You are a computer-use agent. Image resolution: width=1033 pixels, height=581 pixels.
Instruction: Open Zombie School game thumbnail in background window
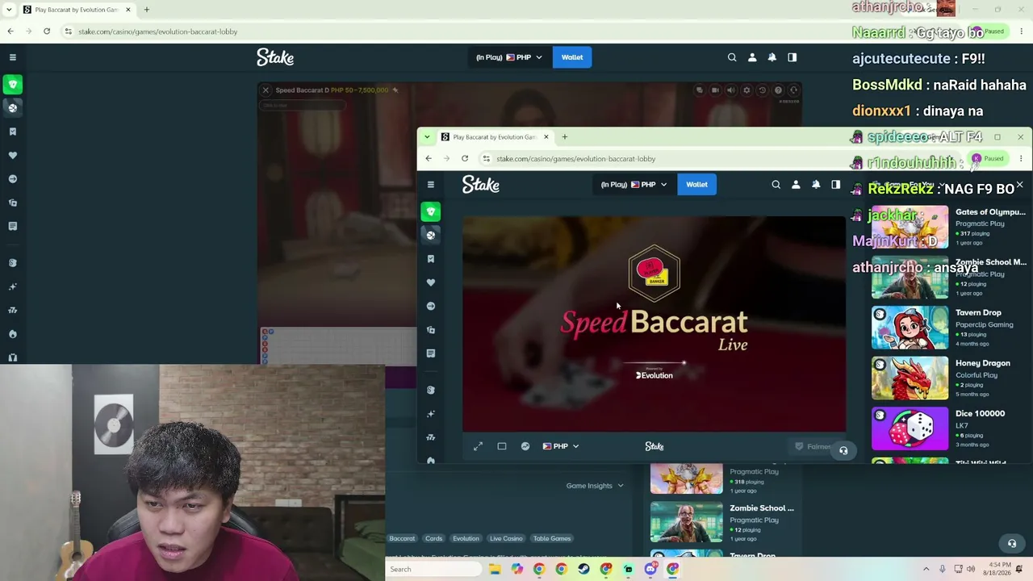687,522
